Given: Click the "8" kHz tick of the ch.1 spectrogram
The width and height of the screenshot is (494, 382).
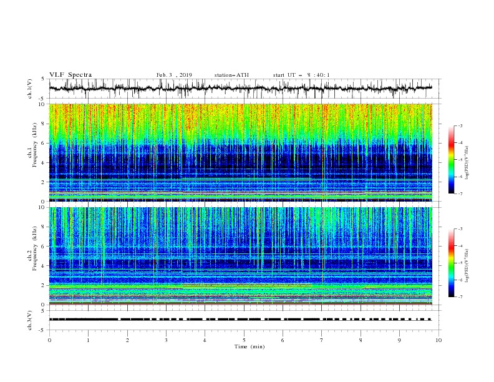Looking at the screenshot, I should point(43,124).
